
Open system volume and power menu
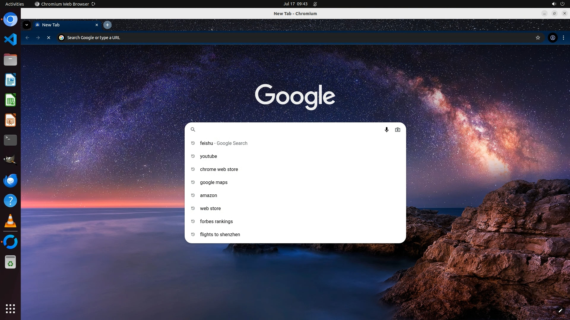tap(558, 4)
